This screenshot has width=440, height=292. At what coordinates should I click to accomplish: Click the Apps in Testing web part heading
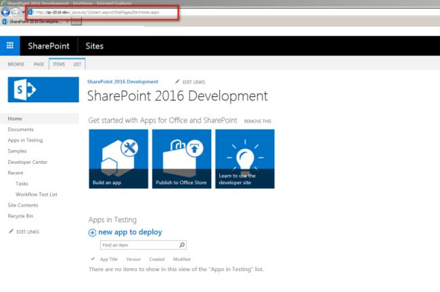(x=112, y=220)
